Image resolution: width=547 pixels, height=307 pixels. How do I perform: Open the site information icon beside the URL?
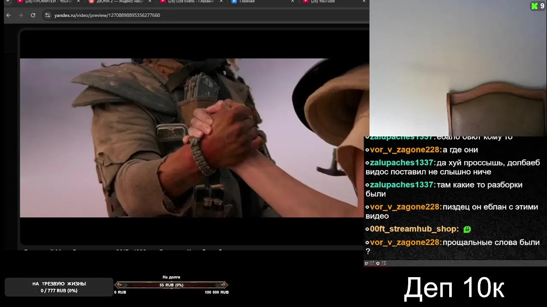pos(48,15)
